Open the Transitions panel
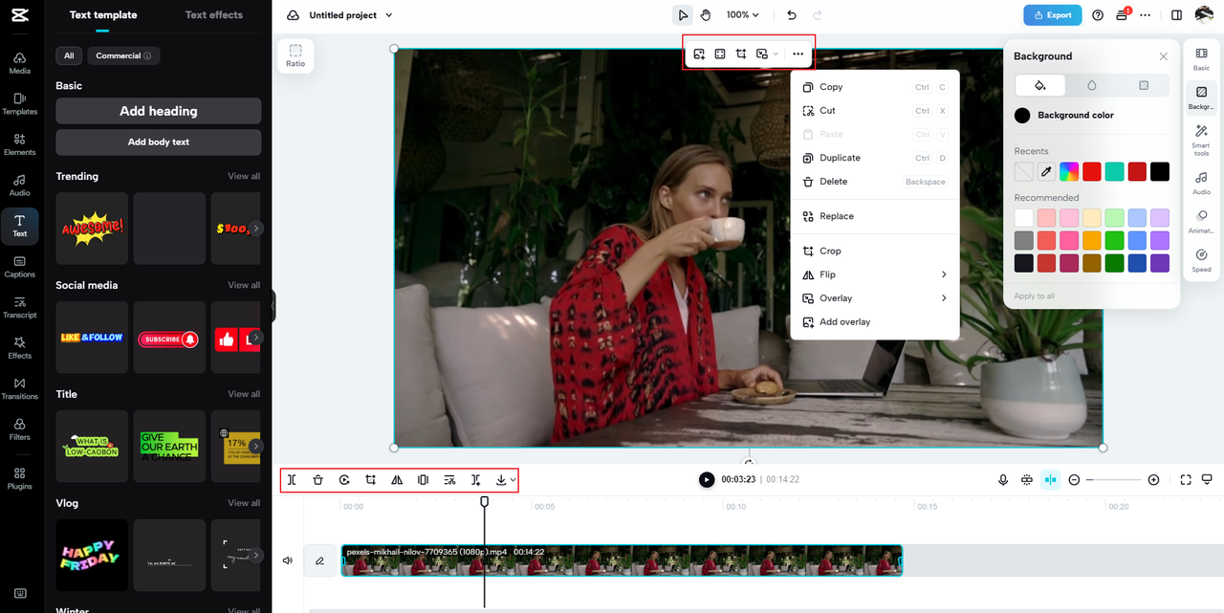This screenshot has height=613, width=1224. (x=19, y=389)
